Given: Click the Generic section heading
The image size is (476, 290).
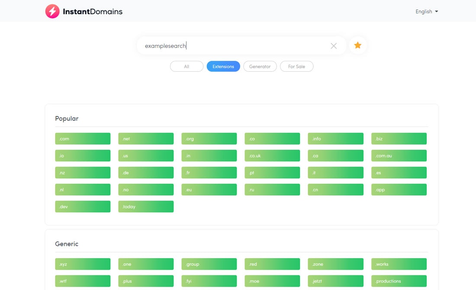Looking at the screenshot, I should (67, 244).
